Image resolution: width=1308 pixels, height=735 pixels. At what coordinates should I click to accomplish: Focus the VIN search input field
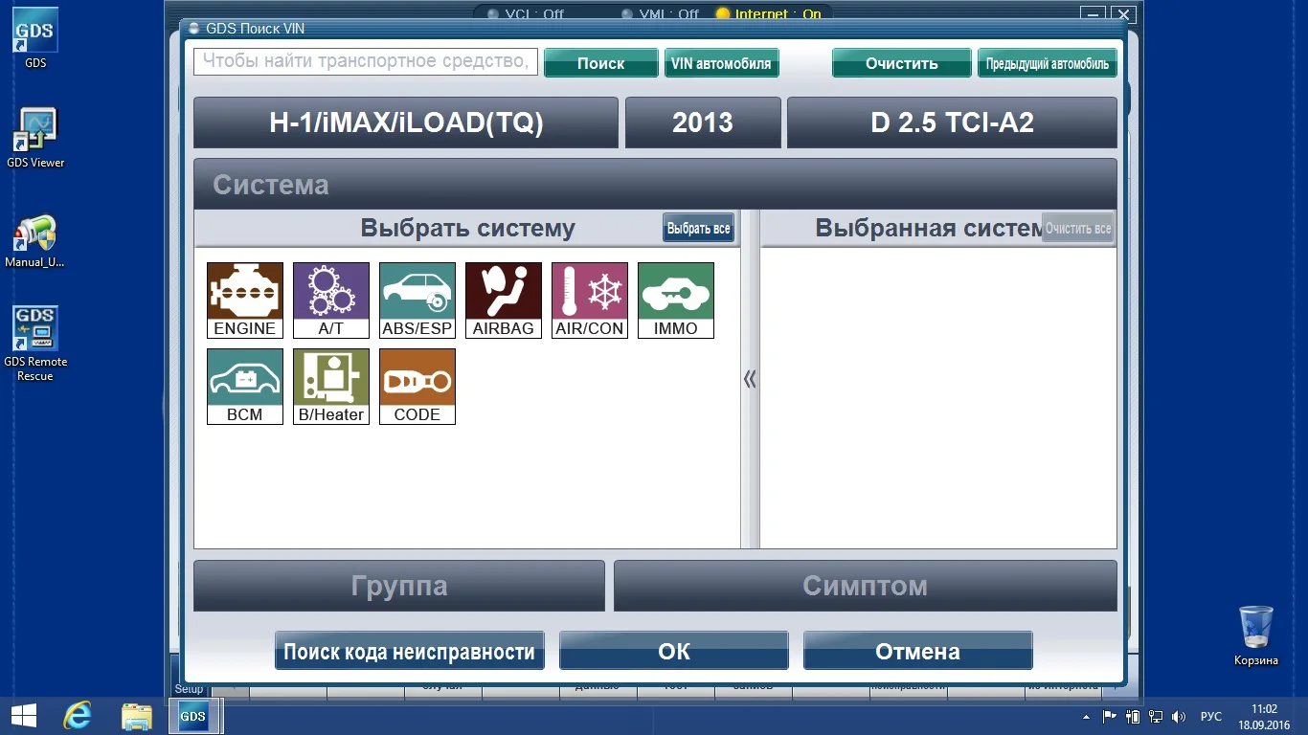(x=366, y=62)
